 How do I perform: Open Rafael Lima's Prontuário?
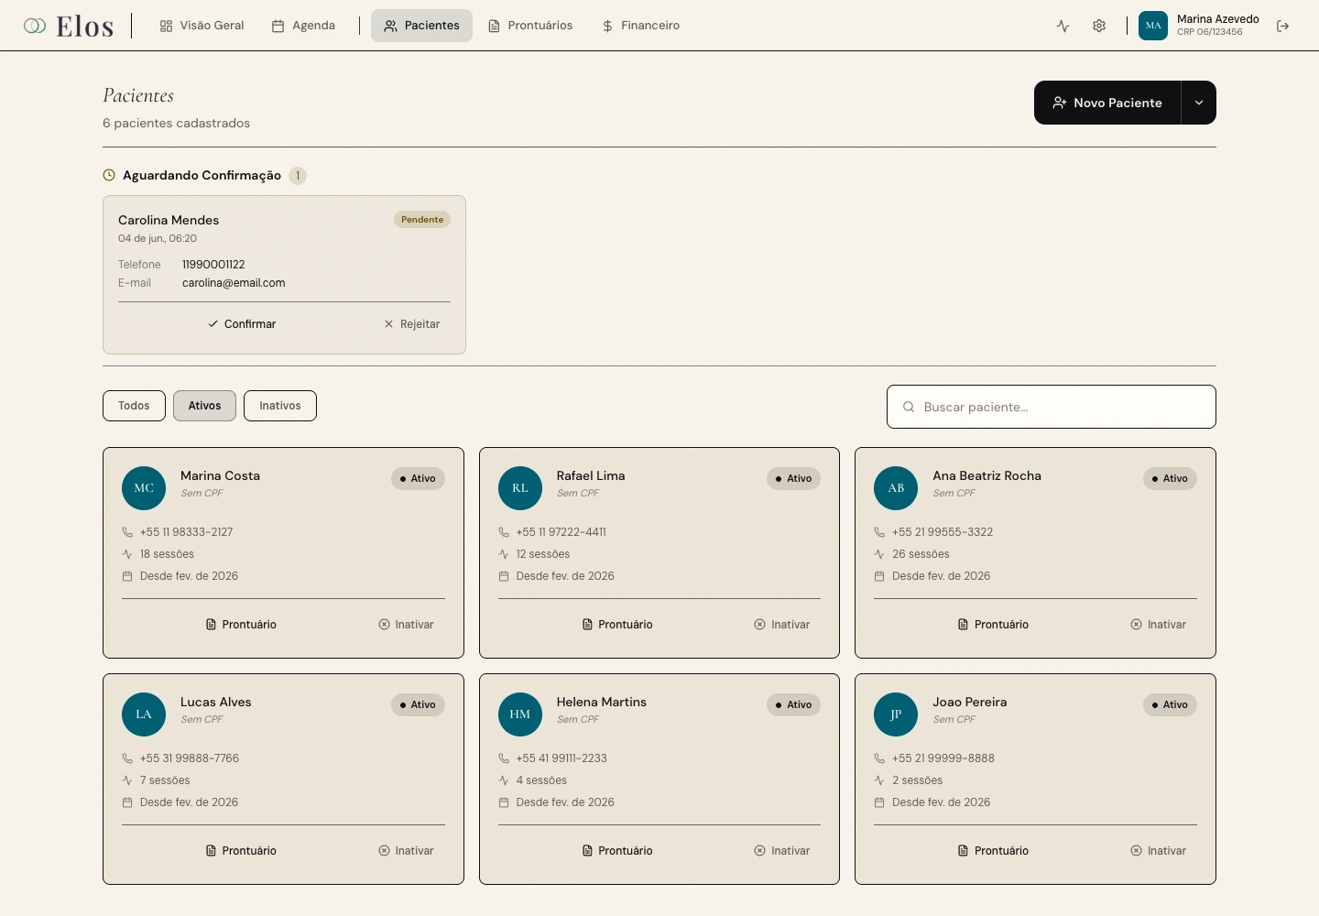(617, 625)
